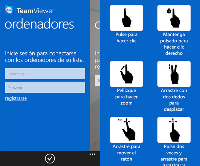
Task: Tap the checkmark confirm button
Action: (50, 159)
